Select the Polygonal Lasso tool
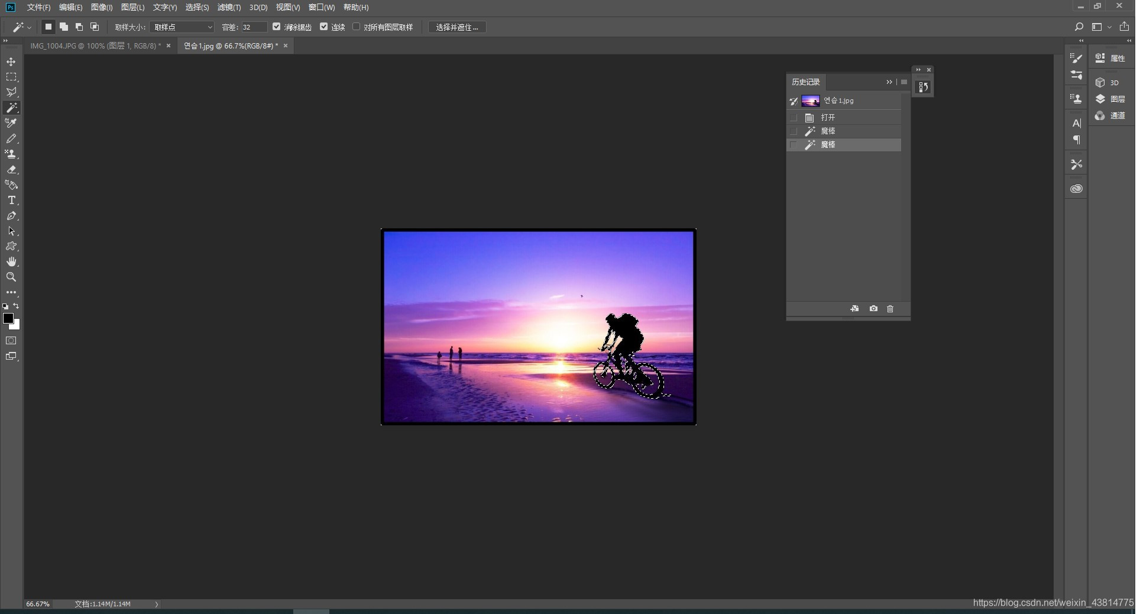Viewport: 1140px width, 614px height. point(11,92)
